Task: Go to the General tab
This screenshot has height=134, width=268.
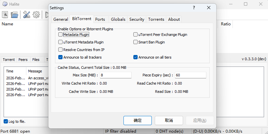Action: 61,19
